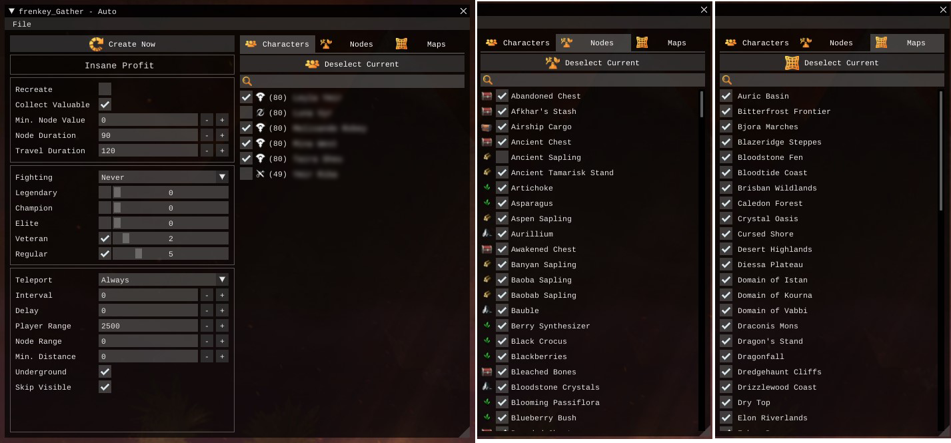951x443 pixels.
Task: Uncheck the Bitterfrost Frontier map
Action: [726, 111]
